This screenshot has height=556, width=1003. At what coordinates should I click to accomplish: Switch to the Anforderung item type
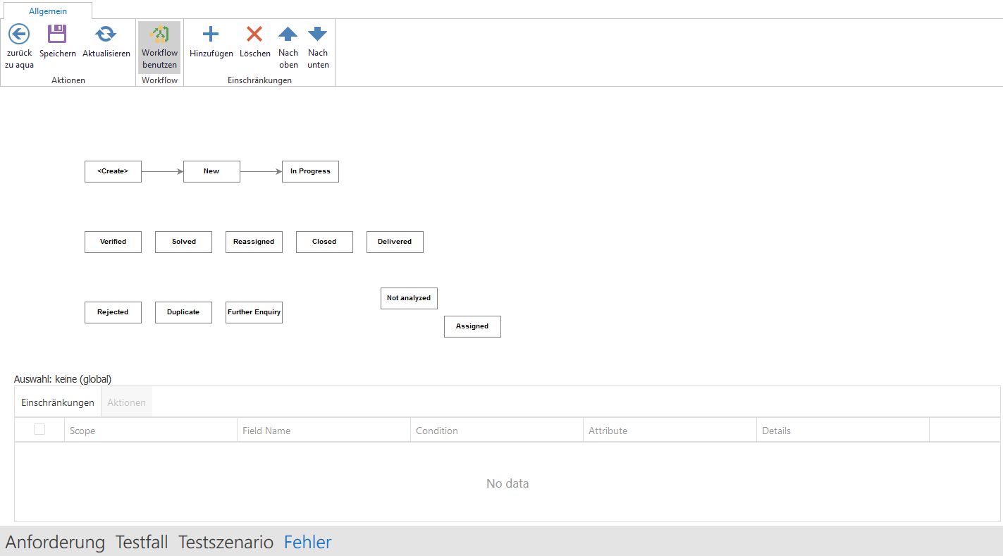pos(55,542)
